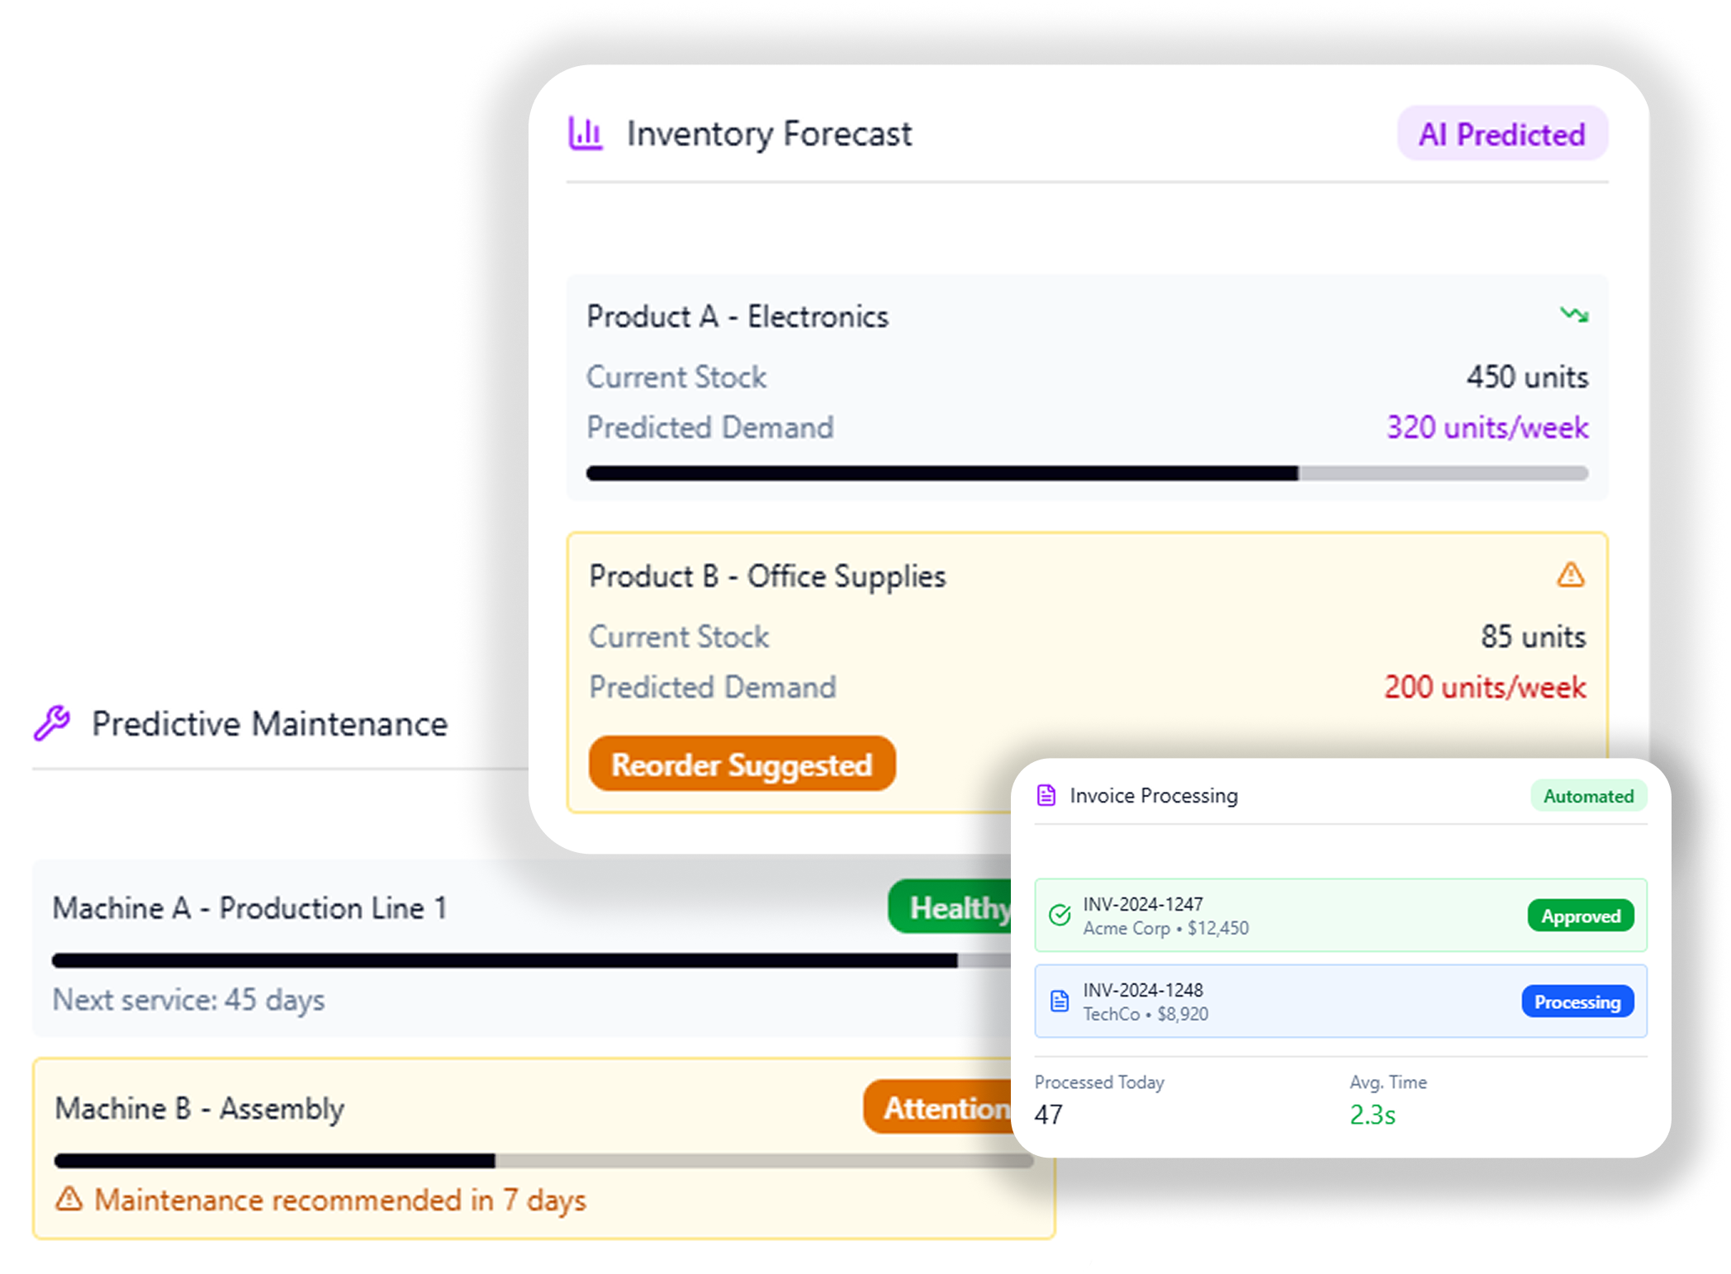The height and width of the screenshot is (1274, 1731).
Task: Click Product A's current stock progress bar
Action: (x=1086, y=472)
